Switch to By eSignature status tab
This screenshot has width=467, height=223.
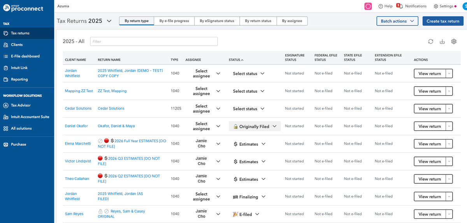(x=217, y=21)
